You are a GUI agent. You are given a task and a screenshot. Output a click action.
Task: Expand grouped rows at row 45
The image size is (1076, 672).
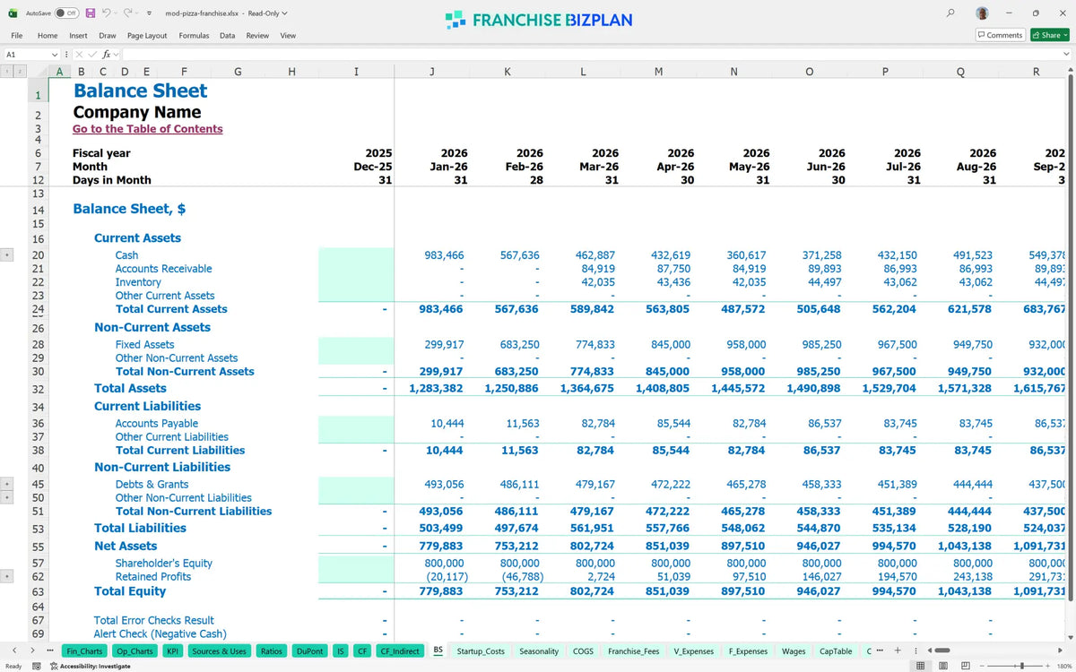point(8,484)
